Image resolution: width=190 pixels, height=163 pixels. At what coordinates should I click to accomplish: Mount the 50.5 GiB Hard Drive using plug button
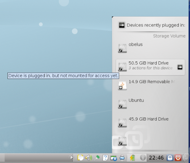[180, 67]
